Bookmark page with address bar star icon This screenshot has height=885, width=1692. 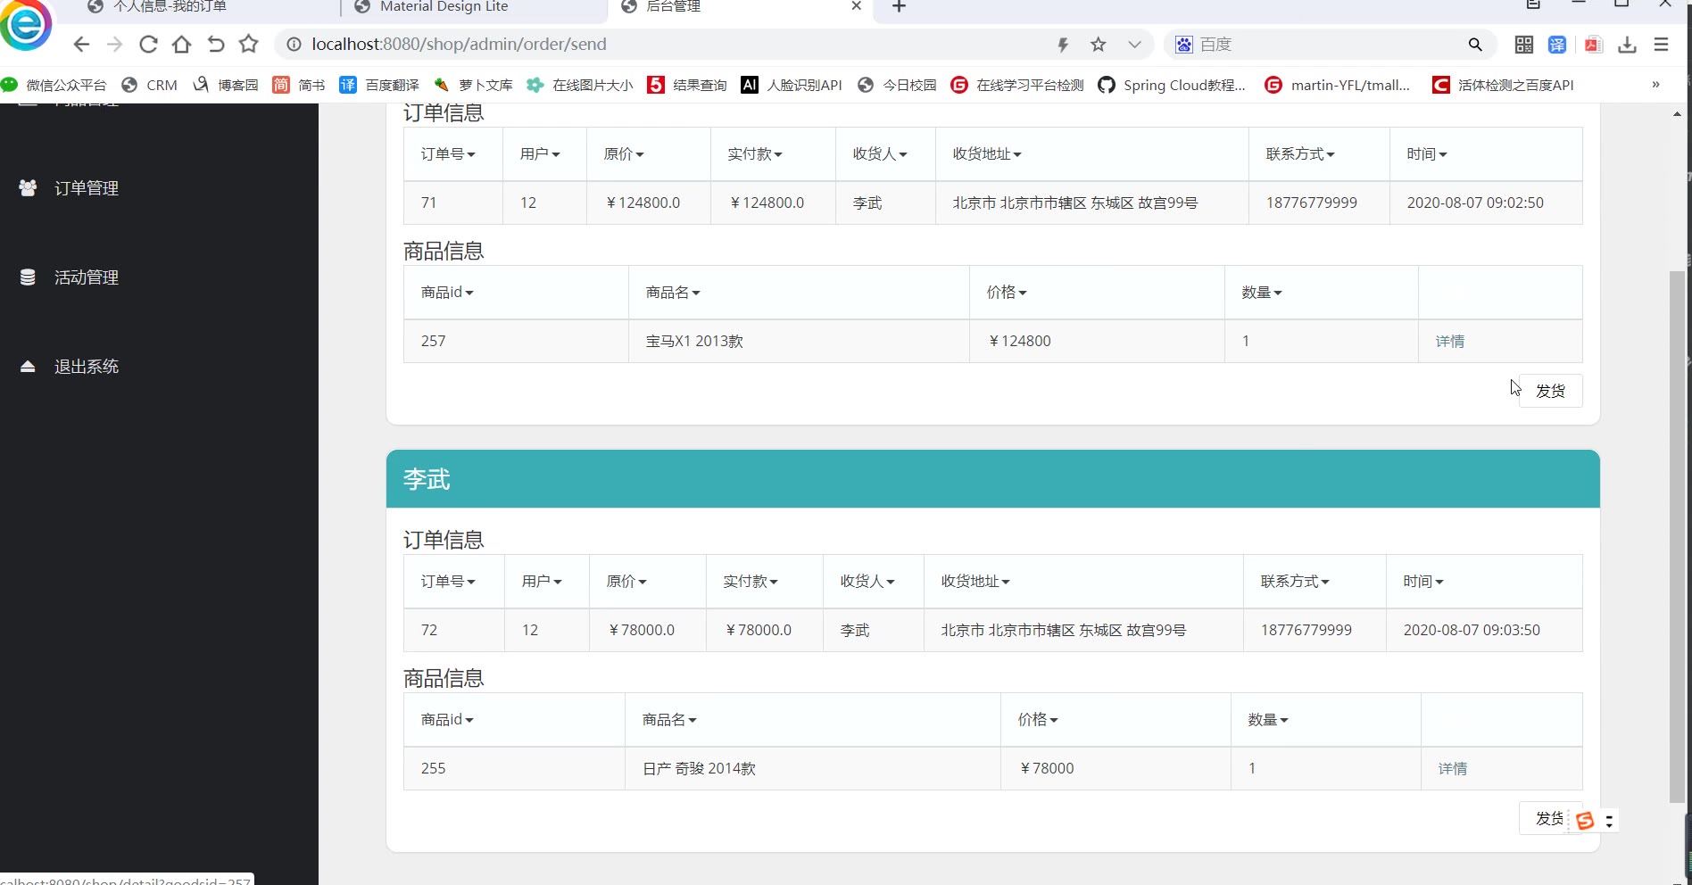pos(1099,45)
